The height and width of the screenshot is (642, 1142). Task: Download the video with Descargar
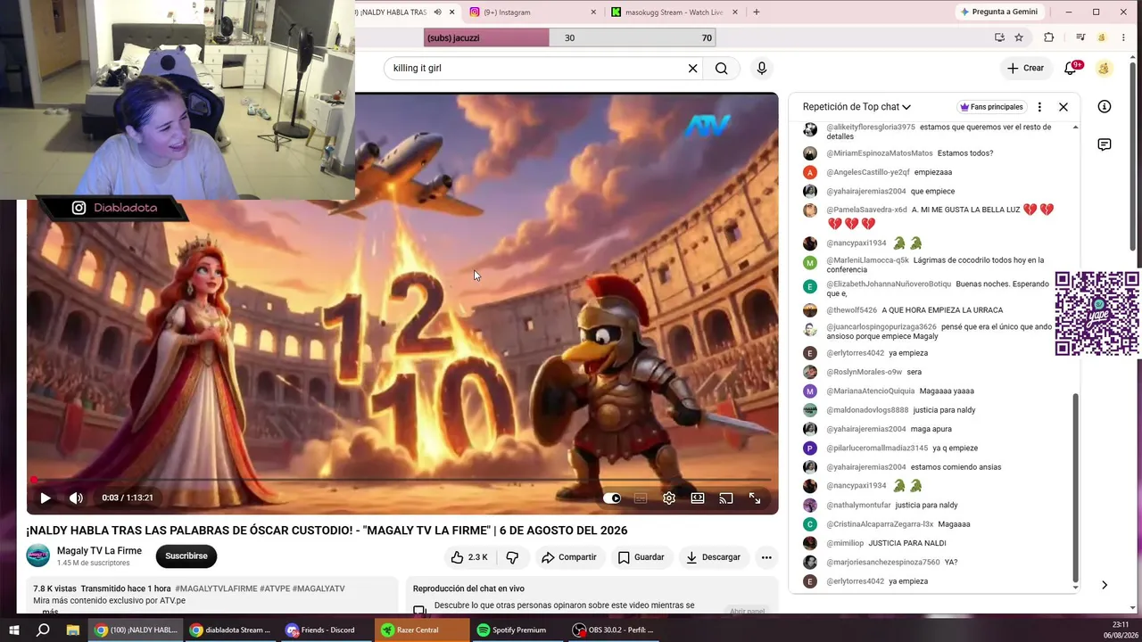712,557
